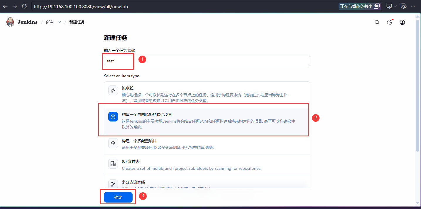Click the freestyle project cube icon
Screen dimensions: 421x209
pos(113,117)
